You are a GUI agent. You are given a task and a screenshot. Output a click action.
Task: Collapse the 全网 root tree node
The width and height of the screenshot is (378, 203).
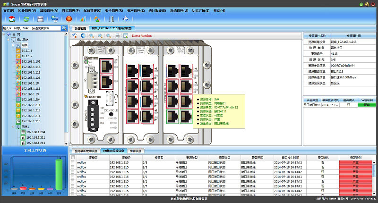tap(4, 34)
